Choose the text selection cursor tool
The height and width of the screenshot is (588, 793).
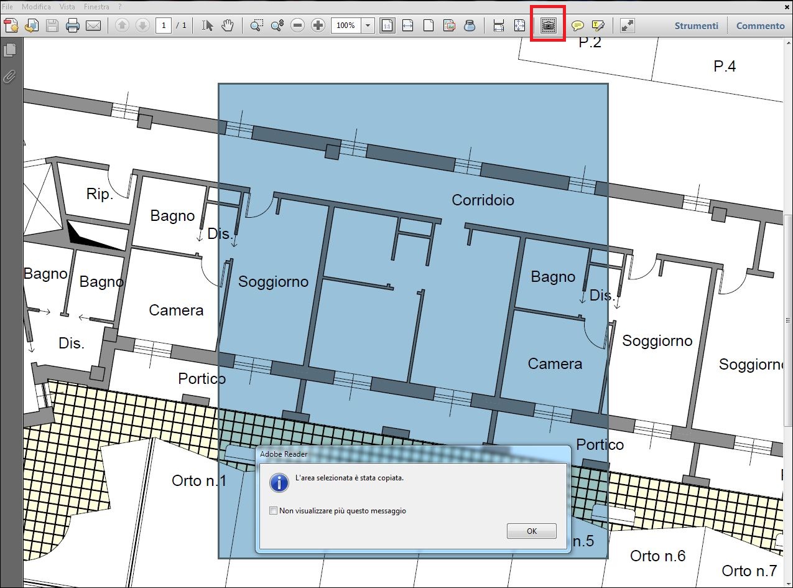coord(208,26)
